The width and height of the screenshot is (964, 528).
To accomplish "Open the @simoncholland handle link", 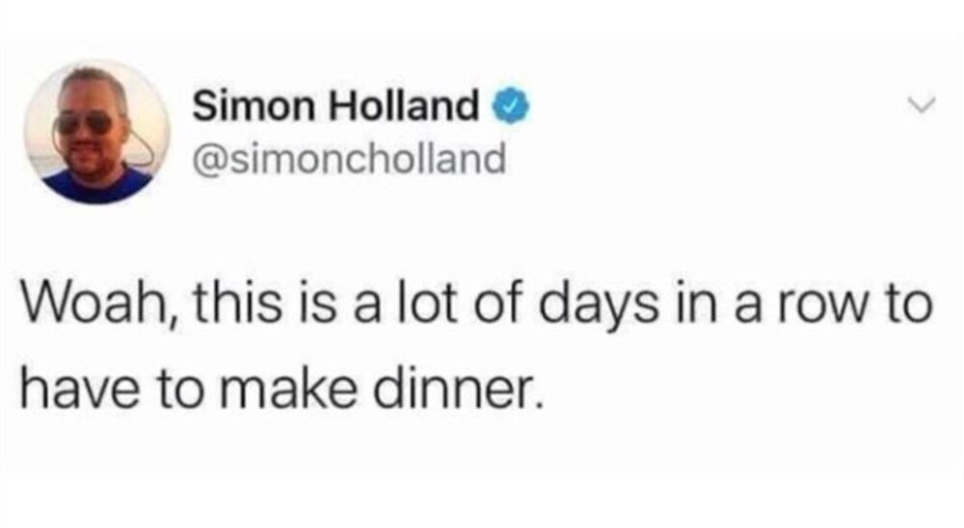I will [349, 156].
